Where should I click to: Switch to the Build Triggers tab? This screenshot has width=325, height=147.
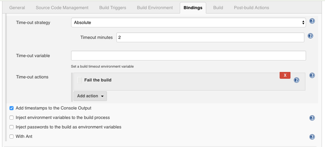(x=112, y=8)
